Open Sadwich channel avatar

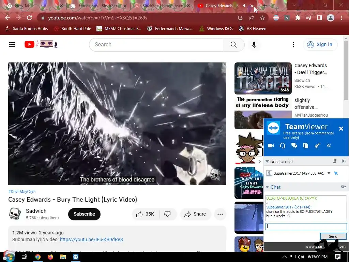coord(15,214)
